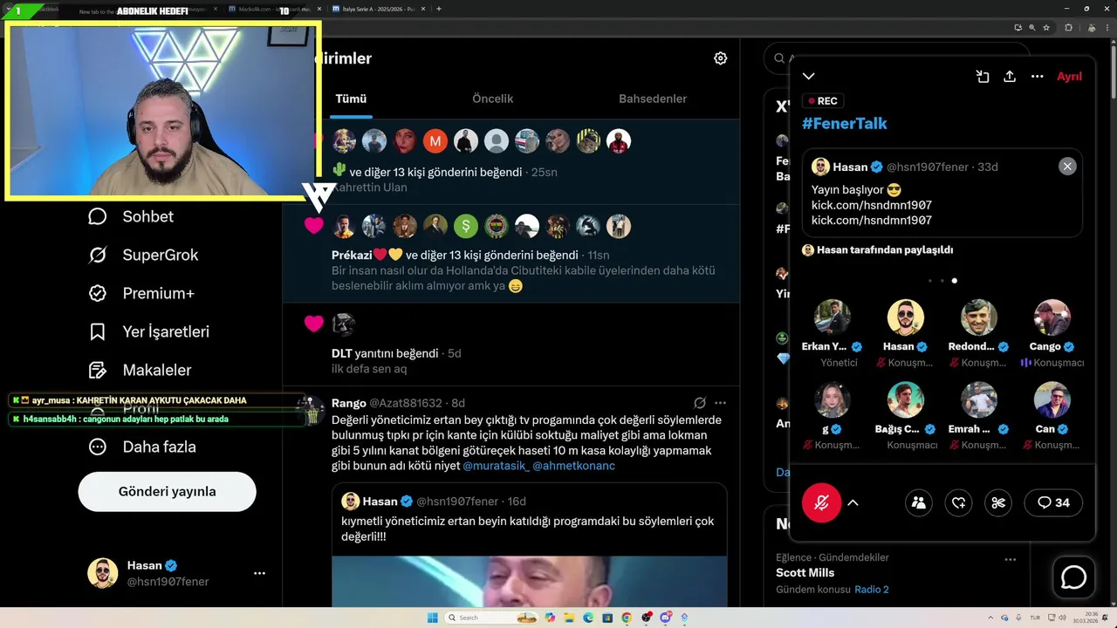Leave the space via Ayrıl
The image size is (1117, 628).
tap(1069, 77)
